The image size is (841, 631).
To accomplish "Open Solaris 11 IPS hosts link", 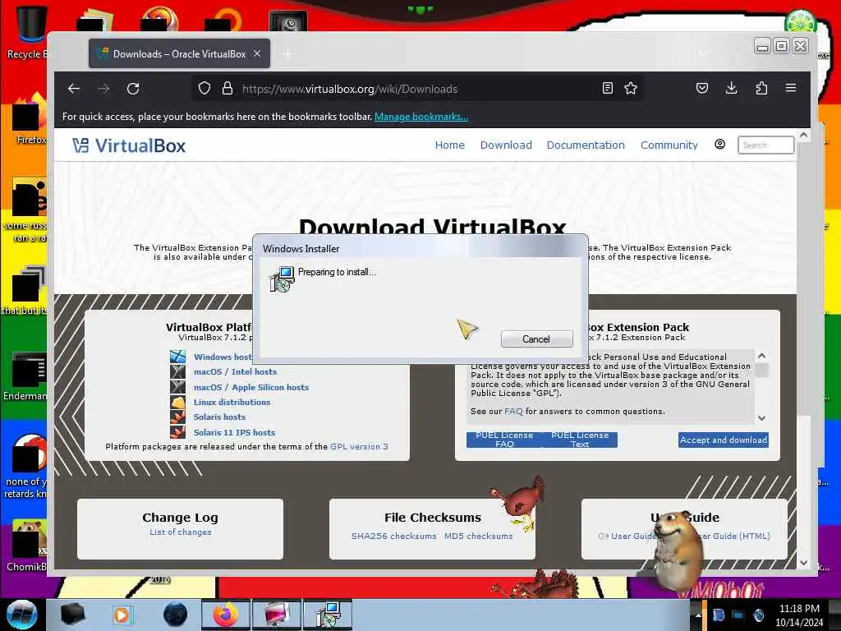I will pos(234,432).
